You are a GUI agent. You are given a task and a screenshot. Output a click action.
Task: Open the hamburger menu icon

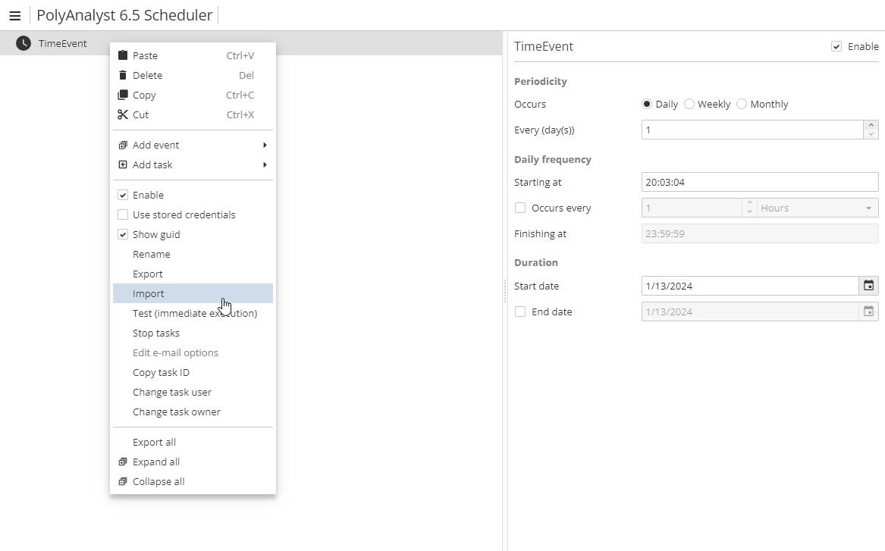(x=15, y=14)
